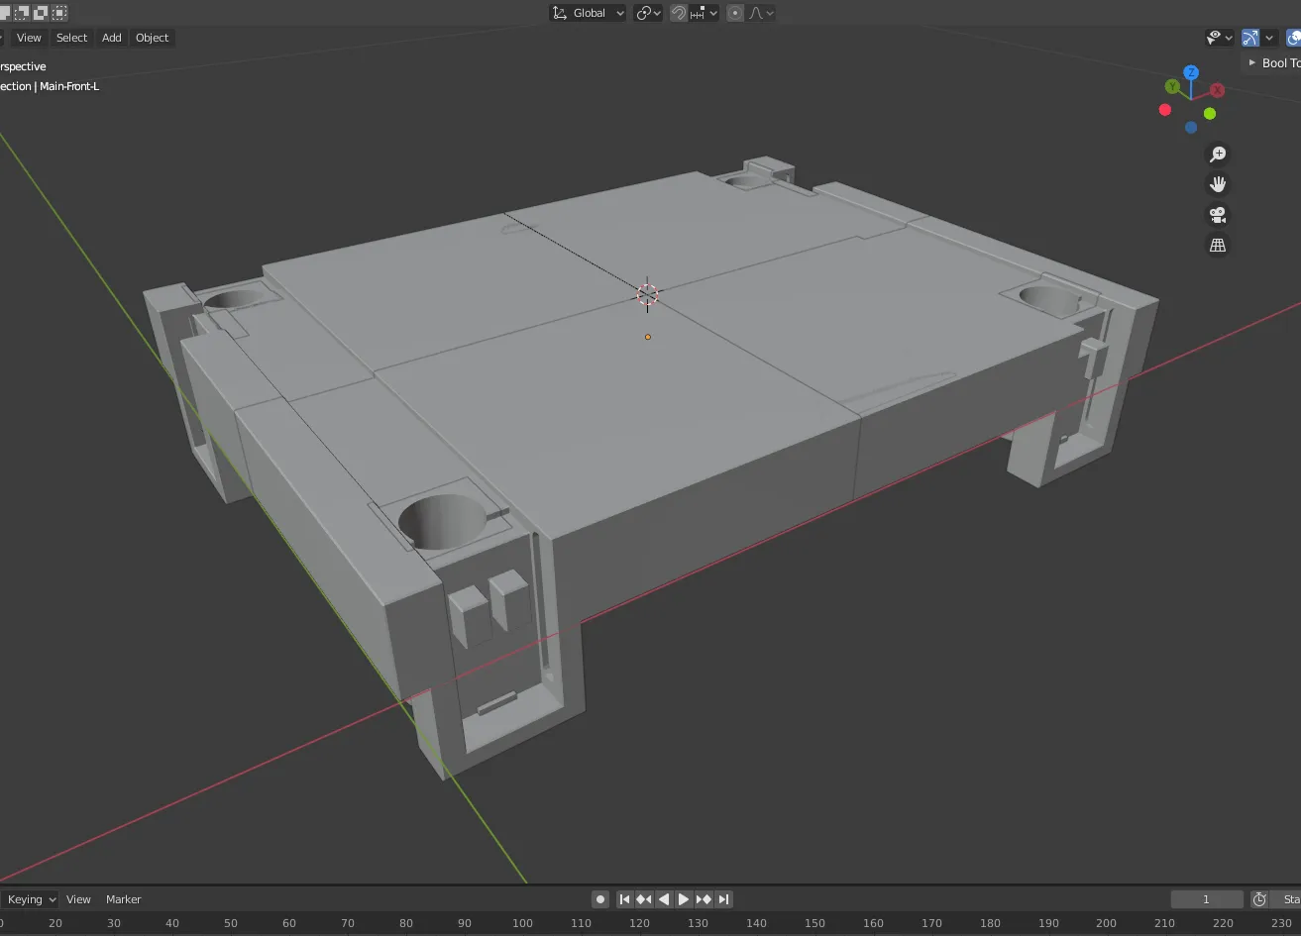The height and width of the screenshot is (936, 1301).
Task: Click the pan hand icon
Action: [1218, 184]
